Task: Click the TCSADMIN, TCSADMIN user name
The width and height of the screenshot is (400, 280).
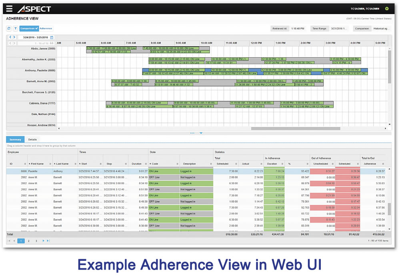Action: coord(365,9)
